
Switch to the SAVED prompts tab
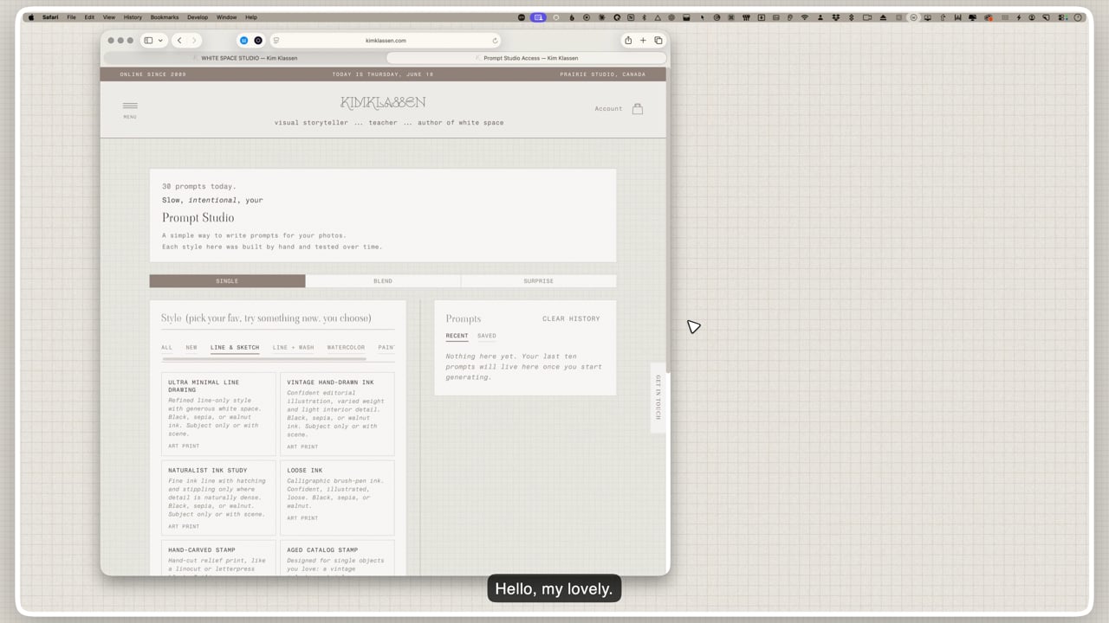point(487,336)
